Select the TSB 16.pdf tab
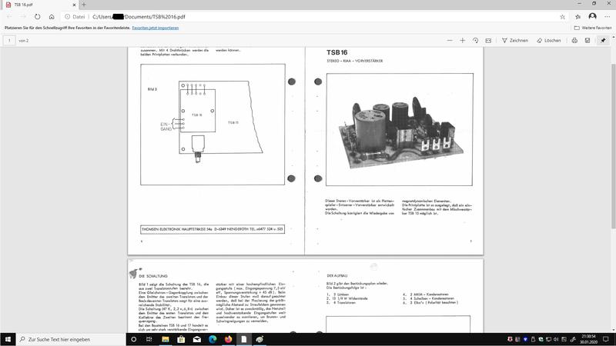The width and height of the screenshot is (616, 346). pos(38,5)
